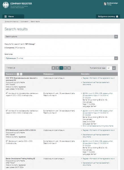Sort company column ascending arrow
The height and width of the screenshot is (170, 124).
point(21,74)
